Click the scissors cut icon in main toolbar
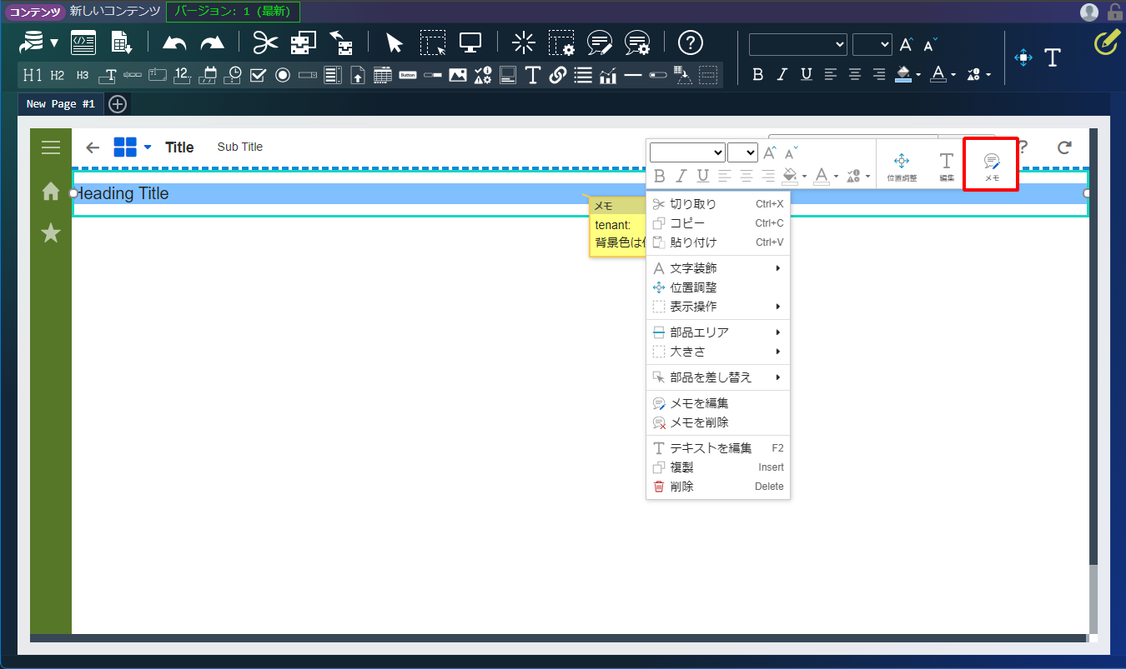The width and height of the screenshot is (1126, 669). click(x=265, y=42)
